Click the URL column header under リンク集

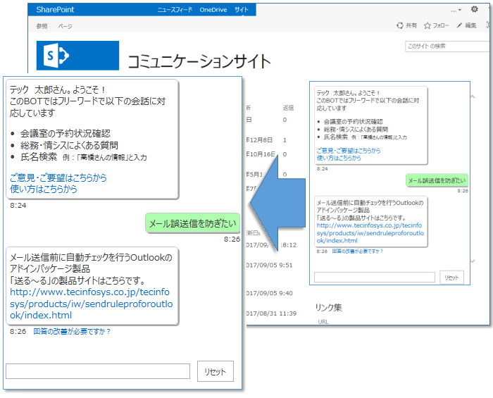coord(323,322)
